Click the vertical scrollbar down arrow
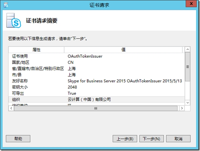 [x=188, y=103]
